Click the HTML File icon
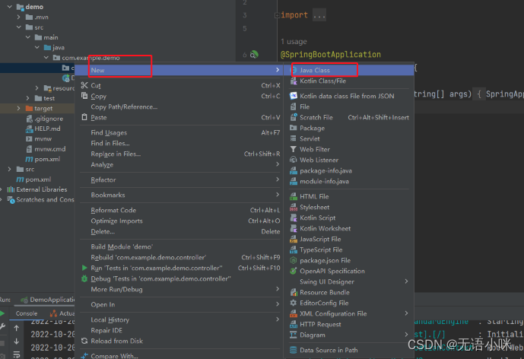 click(x=294, y=196)
